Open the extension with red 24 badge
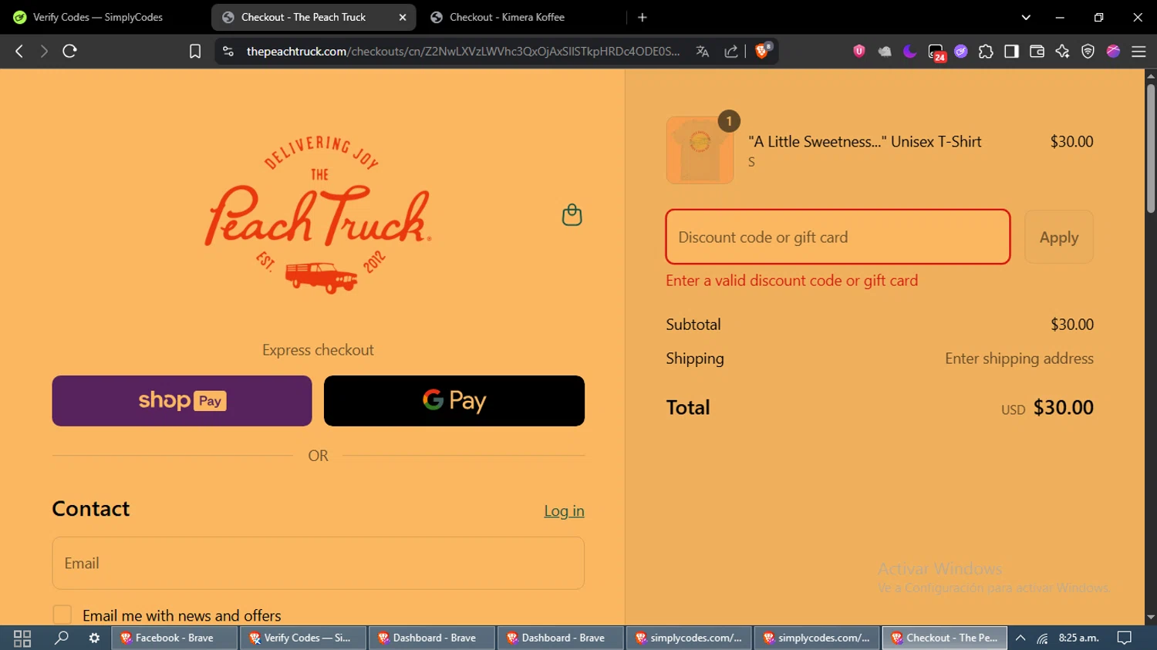This screenshot has height=650, width=1157. pos(936,52)
